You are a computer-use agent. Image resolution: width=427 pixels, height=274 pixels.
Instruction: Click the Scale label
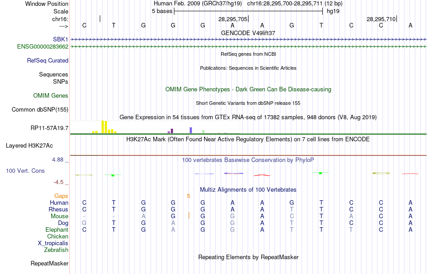click(61, 11)
